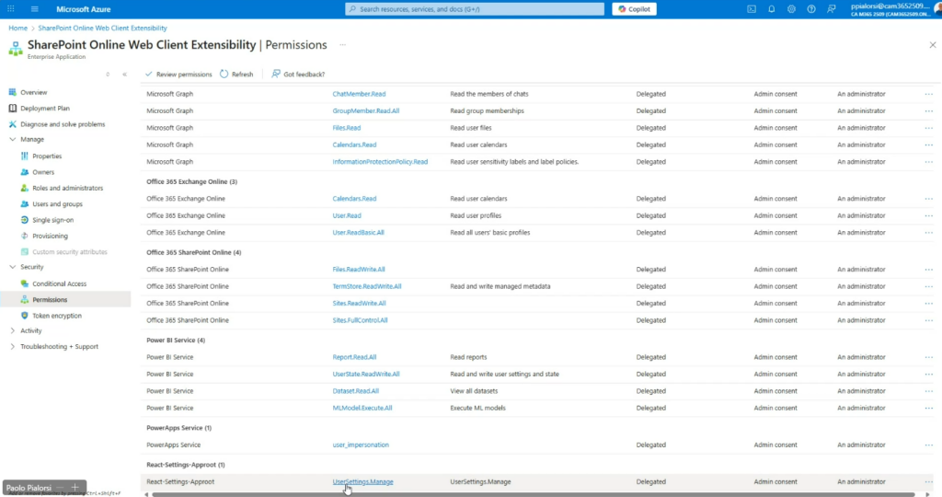This screenshot has width=942, height=497.
Task: Open Conditional Access in the sidebar
Action: pyautogui.click(x=59, y=283)
